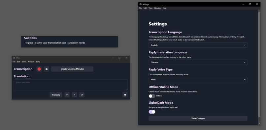Image resolution: width=266 pixels, height=130 pixels.
Task: Open the Reply Voice Type dropdown showing Male
Action: tap(198, 80)
